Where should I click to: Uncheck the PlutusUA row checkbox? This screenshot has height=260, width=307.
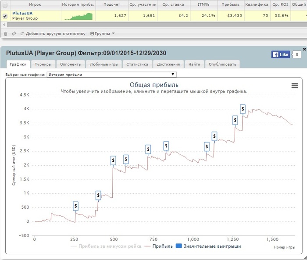(5, 16)
